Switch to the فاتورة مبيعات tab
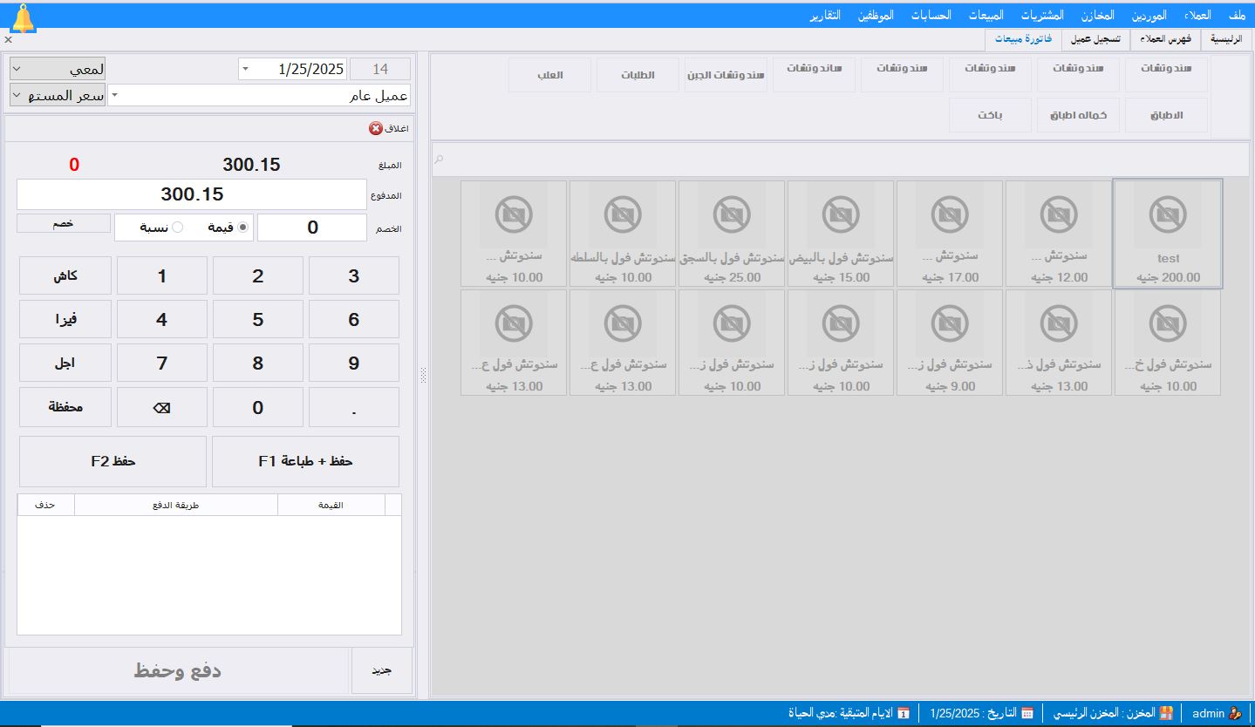This screenshot has width=1255, height=727. click(1023, 39)
